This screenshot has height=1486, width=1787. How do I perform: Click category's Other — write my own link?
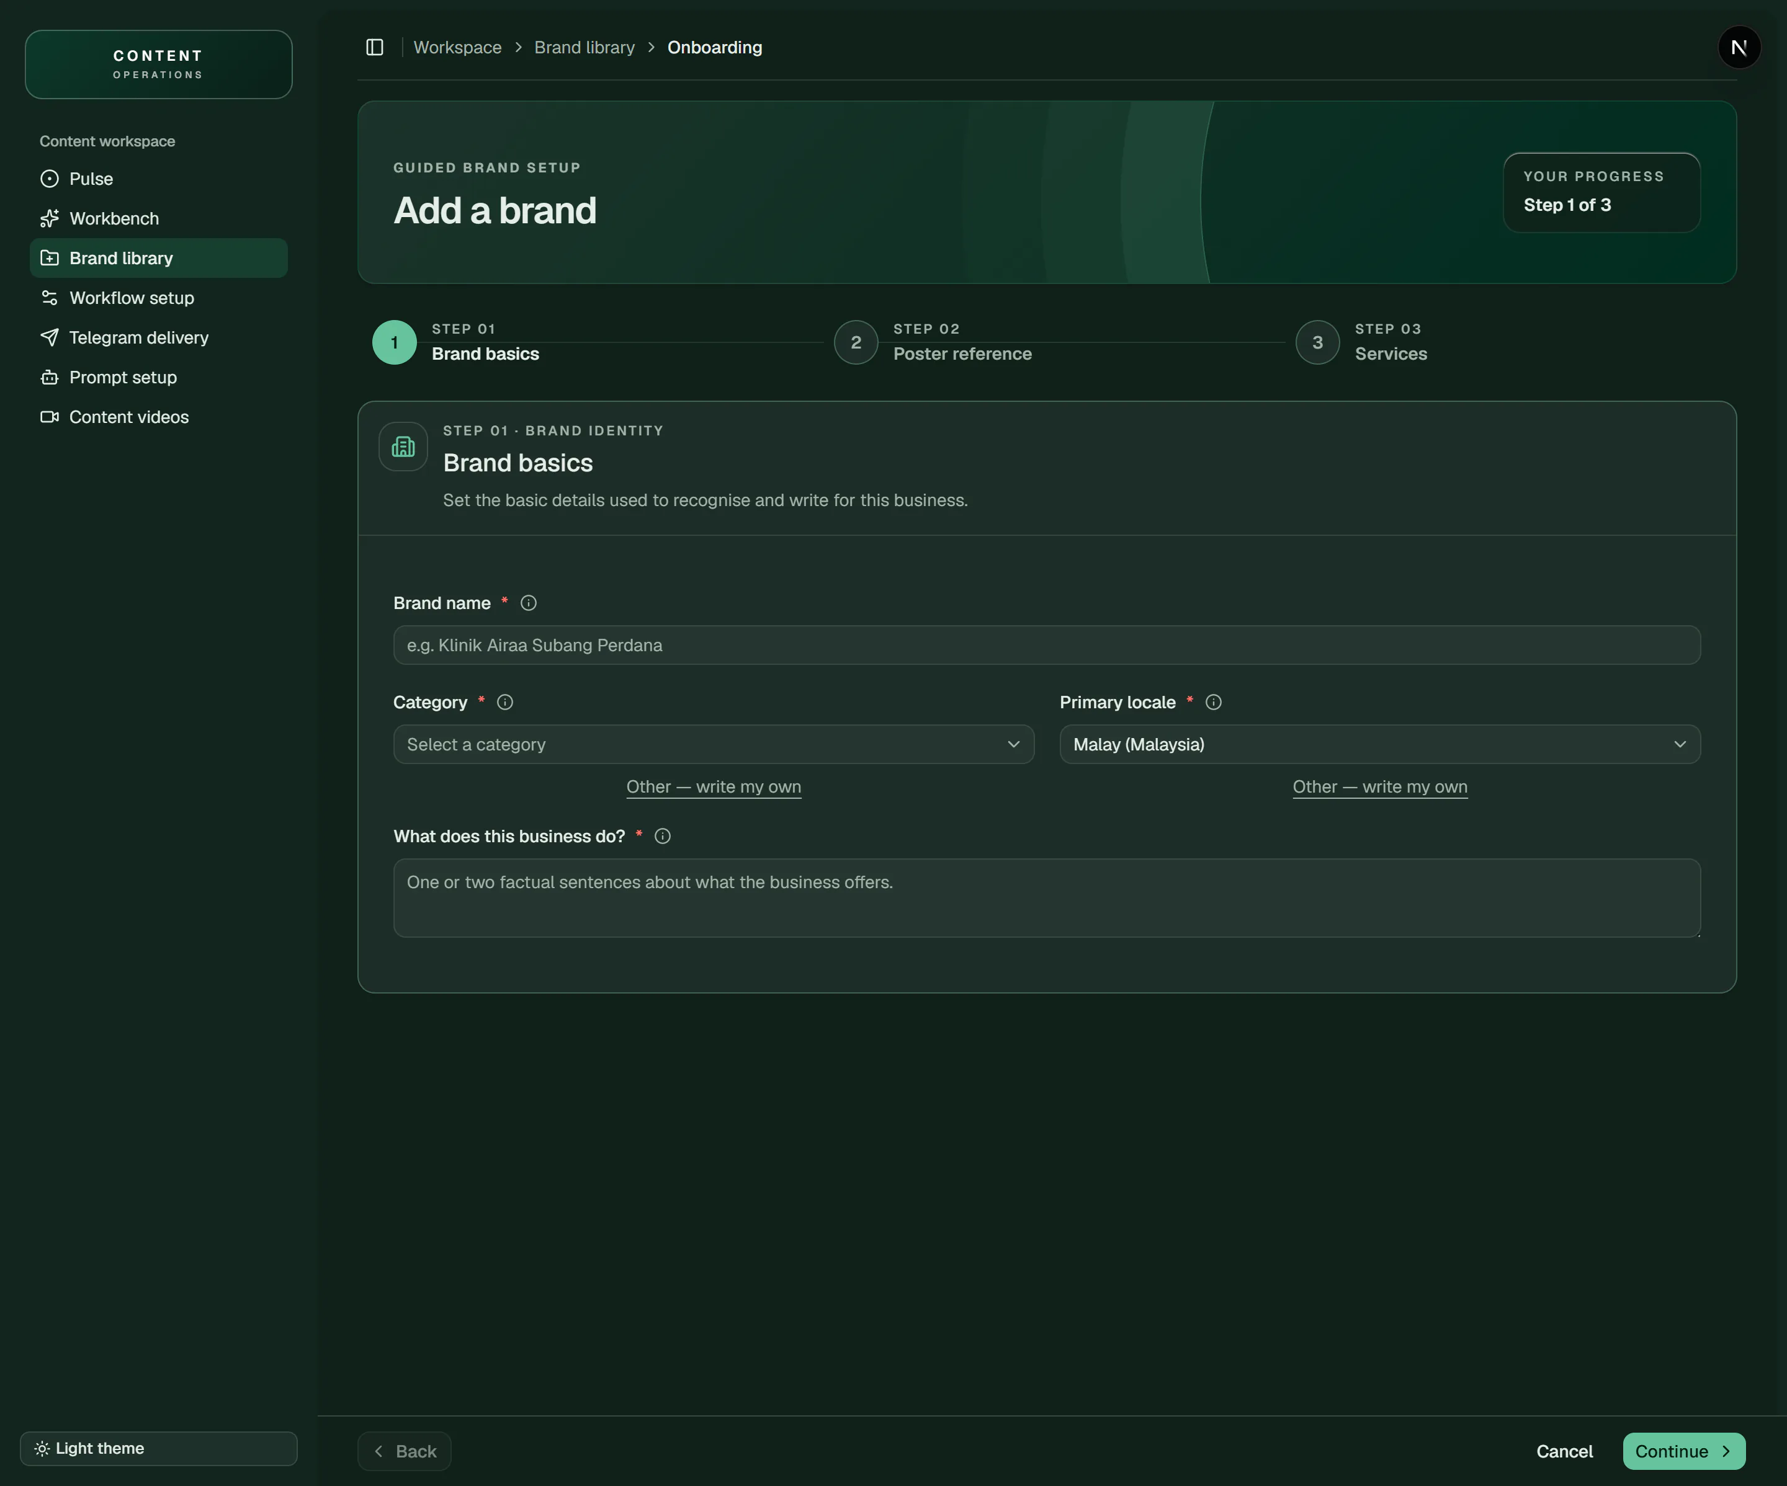[x=713, y=787]
